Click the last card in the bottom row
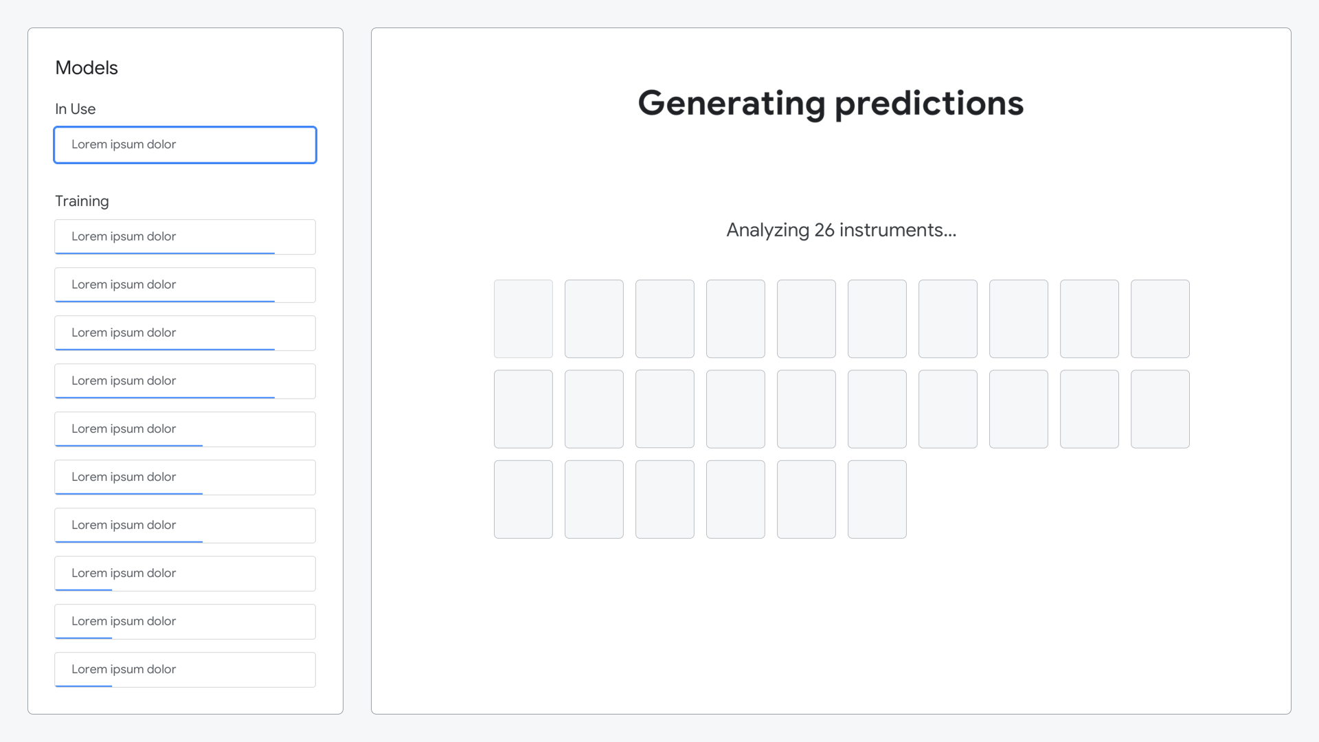The height and width of the screenshot is (742, 1319). pos(877,499)
